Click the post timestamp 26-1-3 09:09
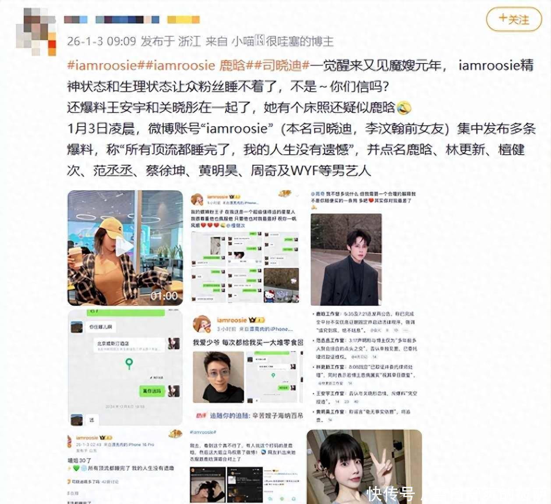The width and height of the screenshot is (551, 504). click(102, 41)
